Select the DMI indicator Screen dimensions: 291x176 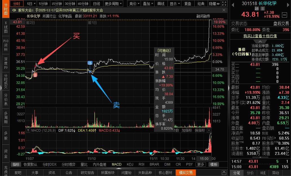pos(167,164)
